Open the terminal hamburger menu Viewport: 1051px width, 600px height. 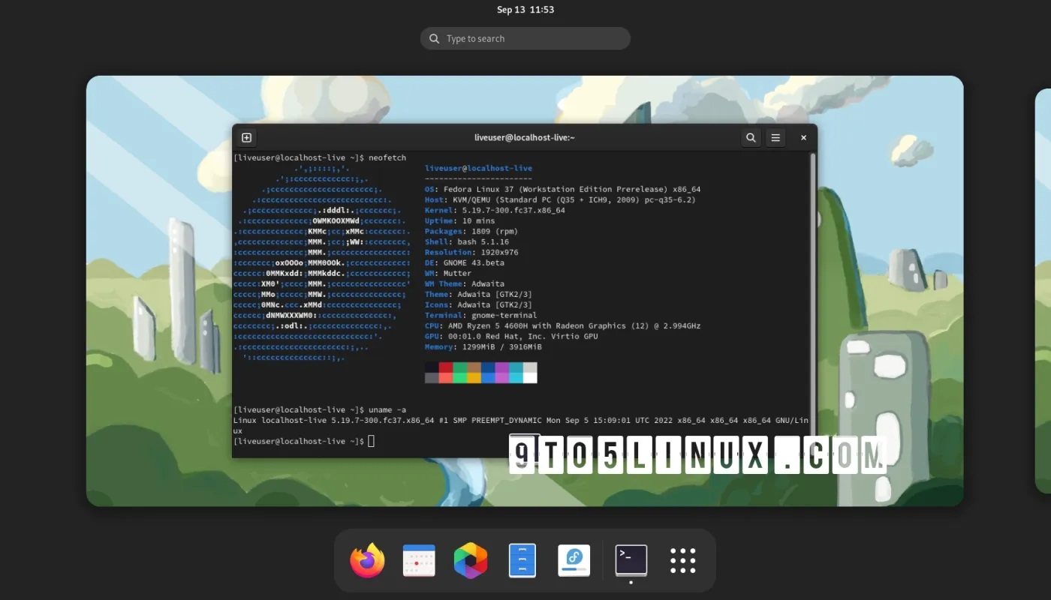click(775, 137)
